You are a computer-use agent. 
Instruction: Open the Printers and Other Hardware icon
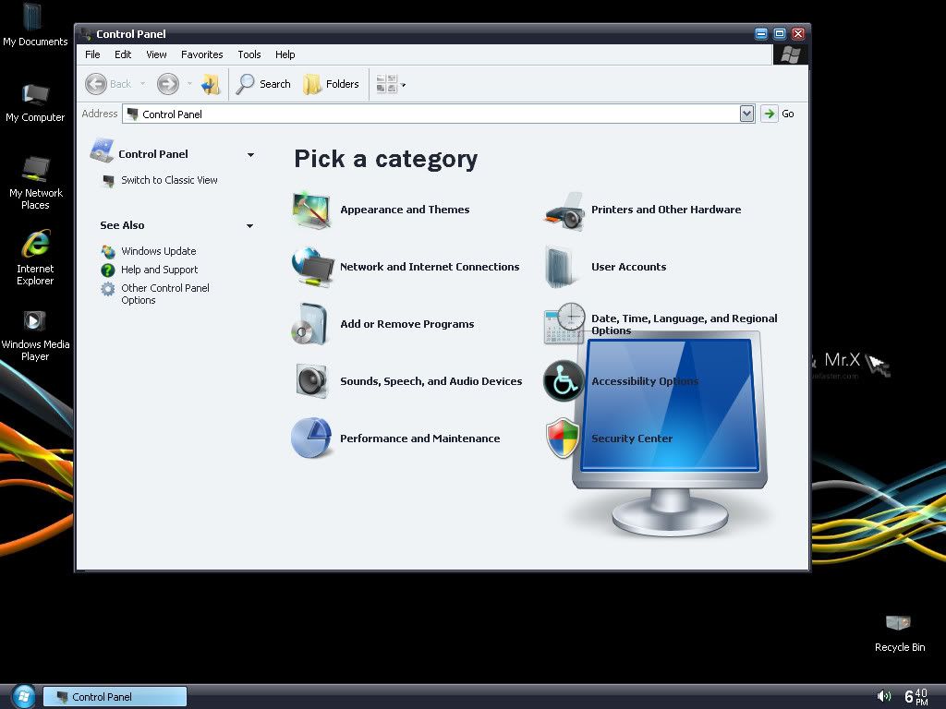(x=564, y=211)
